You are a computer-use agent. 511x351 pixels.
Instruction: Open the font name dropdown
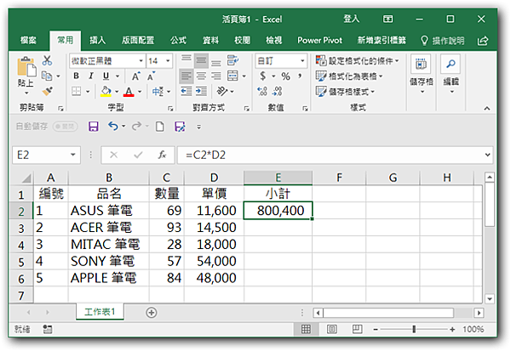click(141, 61)
